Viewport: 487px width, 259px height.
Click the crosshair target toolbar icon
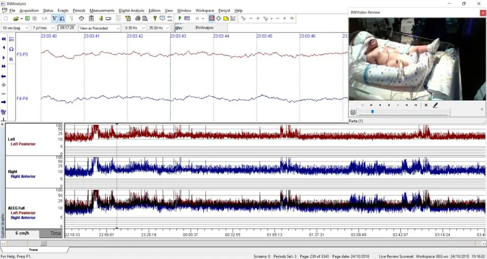pyautogui.click(x=219, y=19)
